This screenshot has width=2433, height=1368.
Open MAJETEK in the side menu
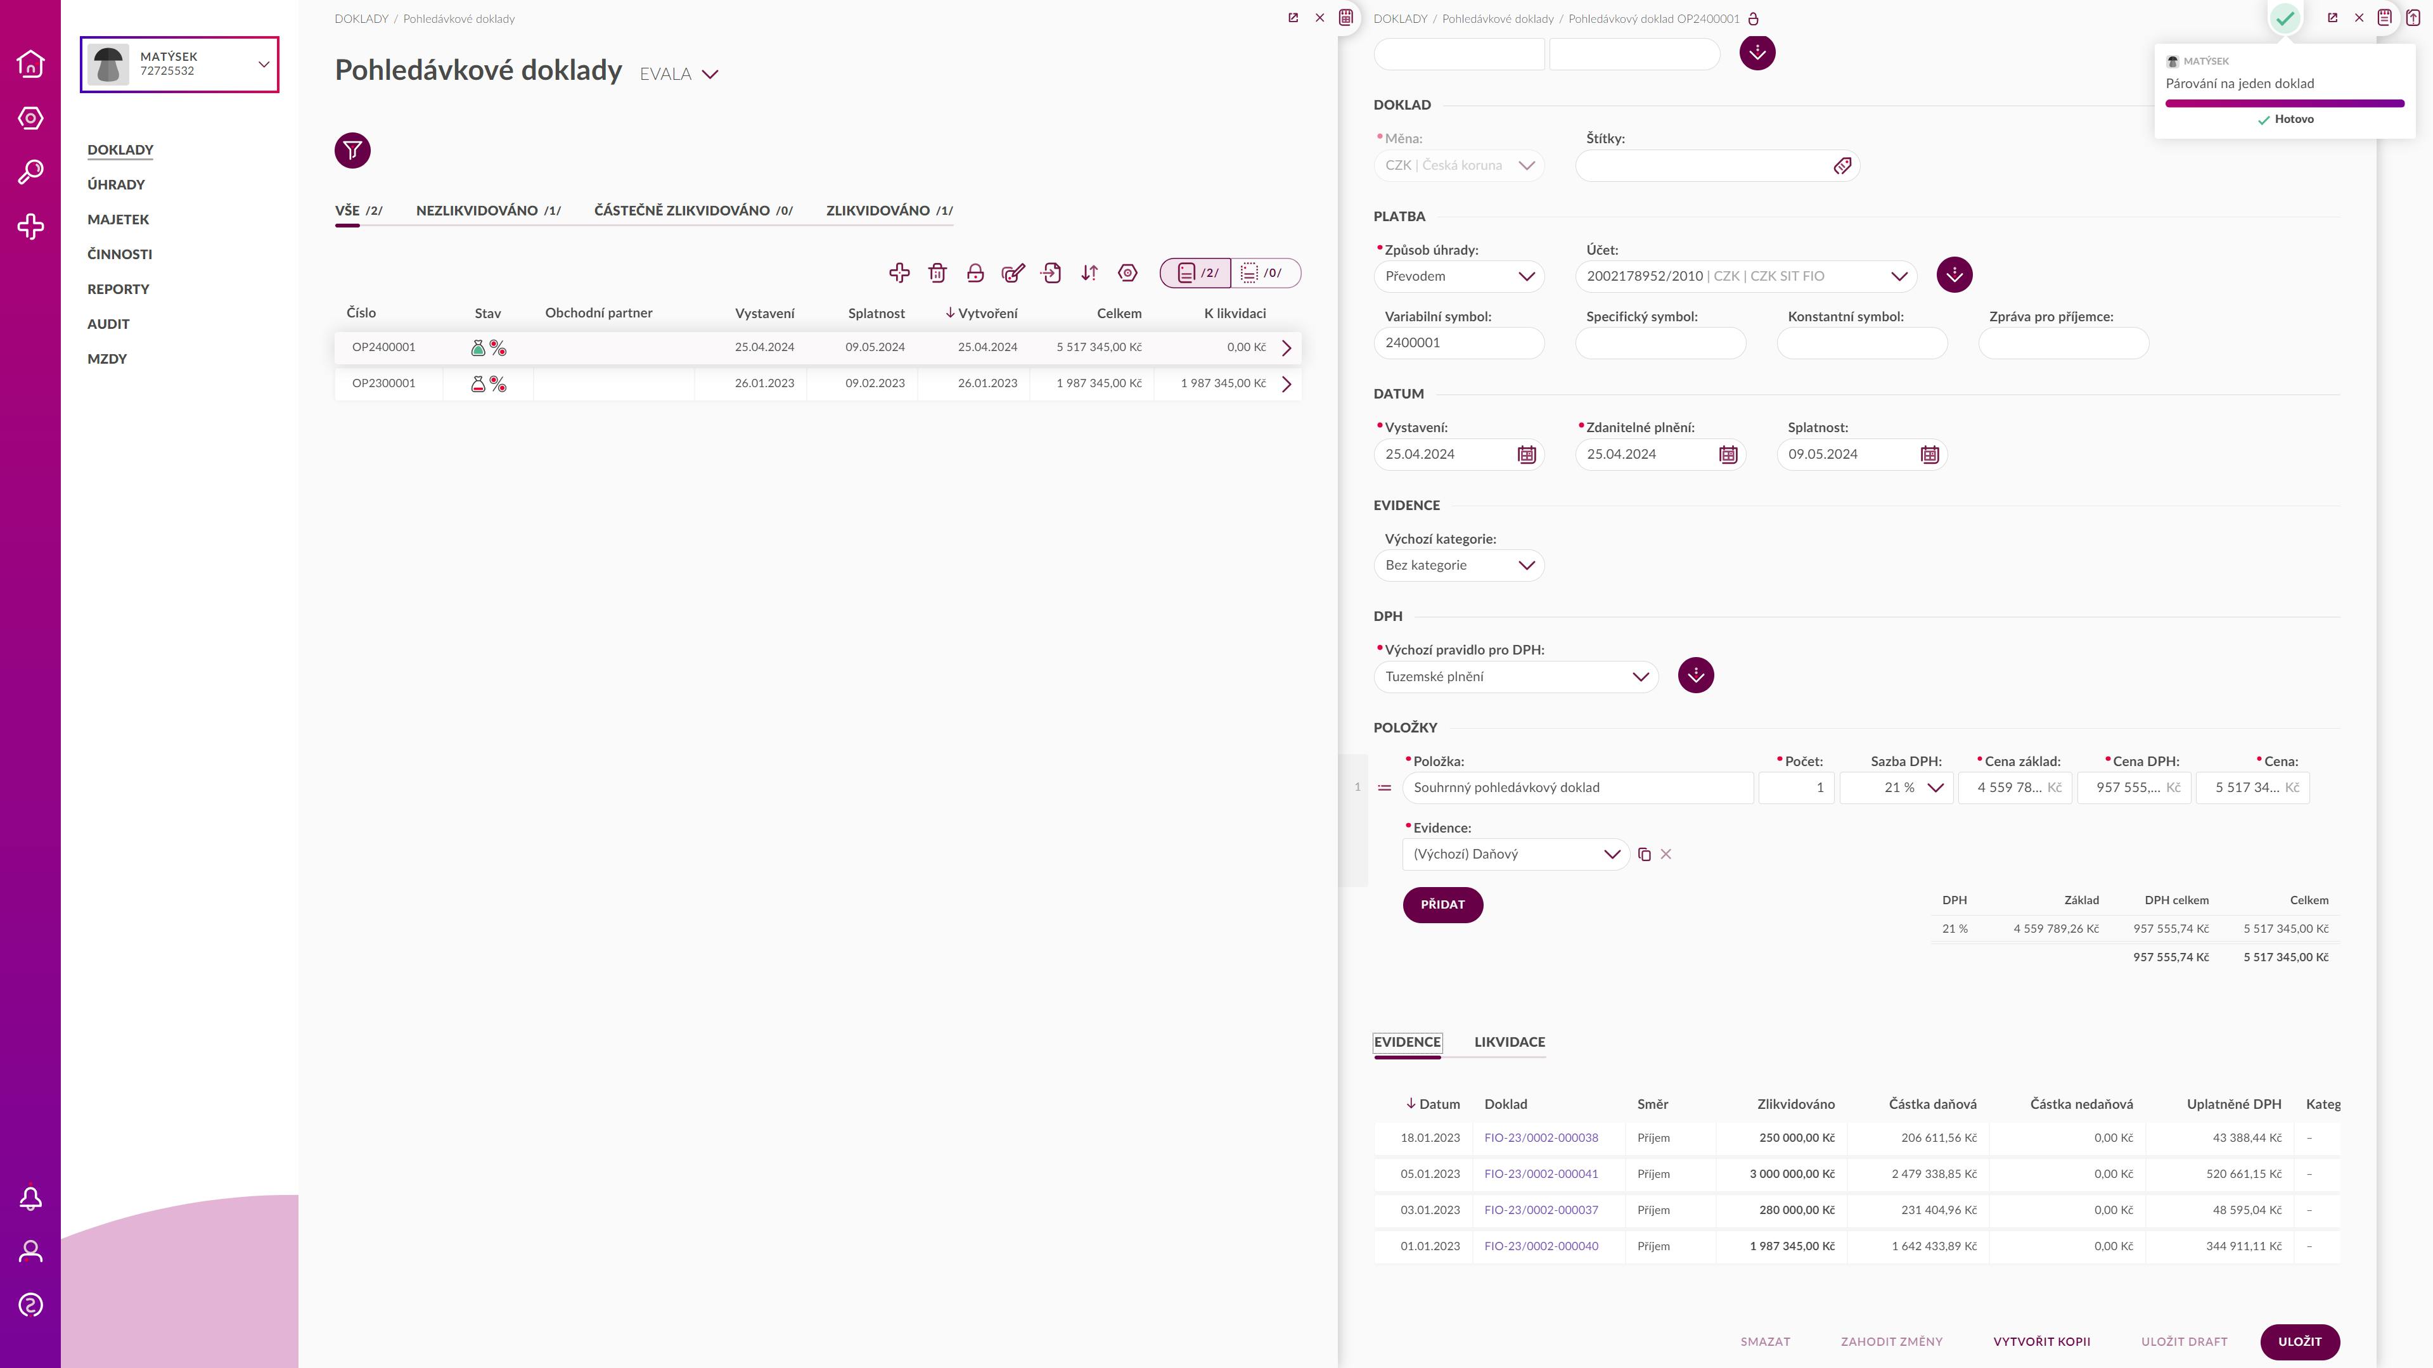(118, 219)
